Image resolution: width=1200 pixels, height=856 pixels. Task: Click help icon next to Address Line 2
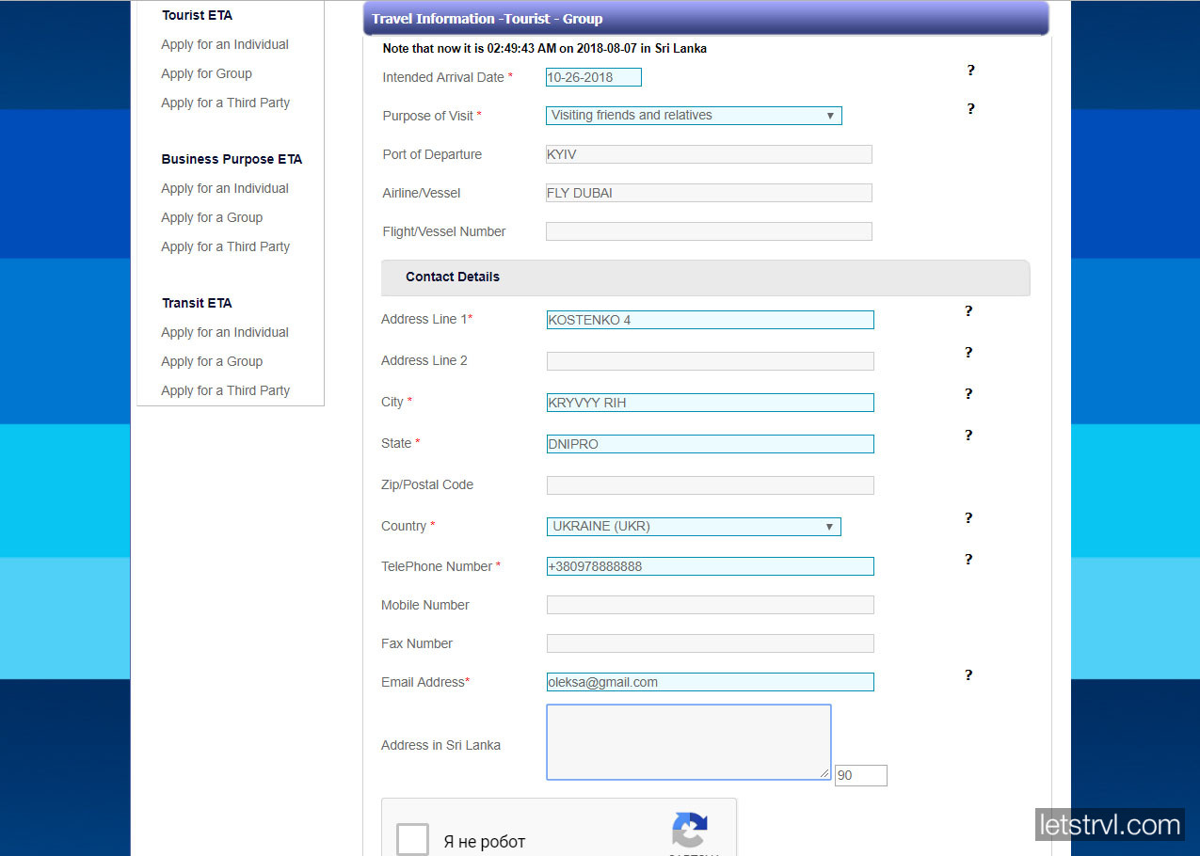[968, 353]
